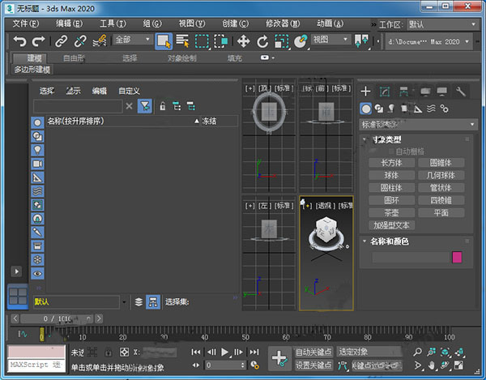Image resolution: width=486 pixels, height=380 pixels.
Task: Click the object name input field
Action: [x=411, y=258]
